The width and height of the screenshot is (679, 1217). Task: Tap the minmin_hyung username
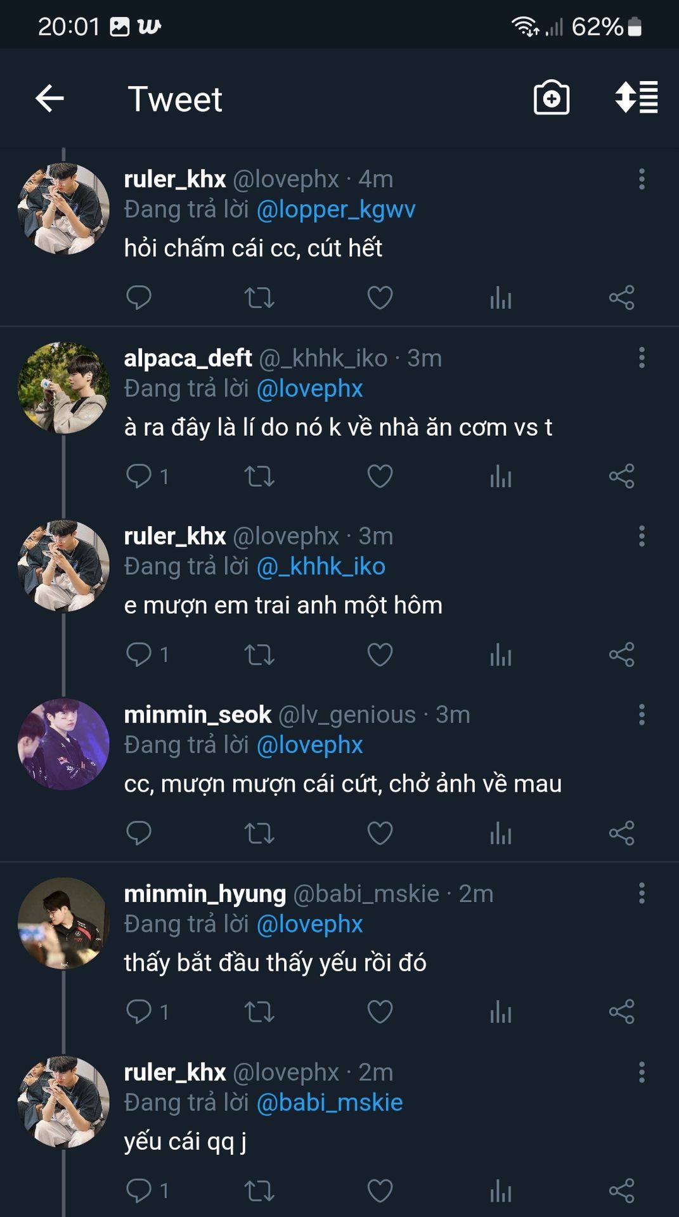205,894
